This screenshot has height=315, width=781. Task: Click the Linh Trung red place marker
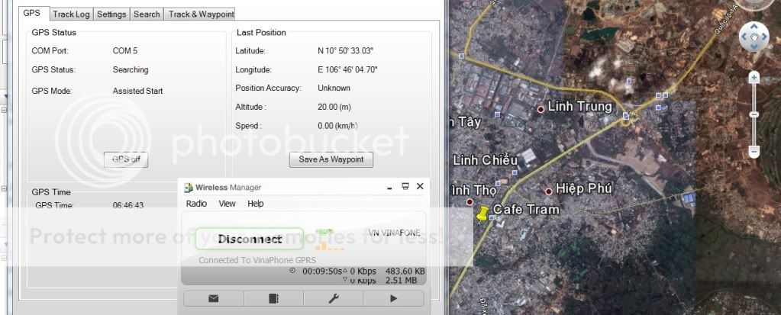click(541, 109)
